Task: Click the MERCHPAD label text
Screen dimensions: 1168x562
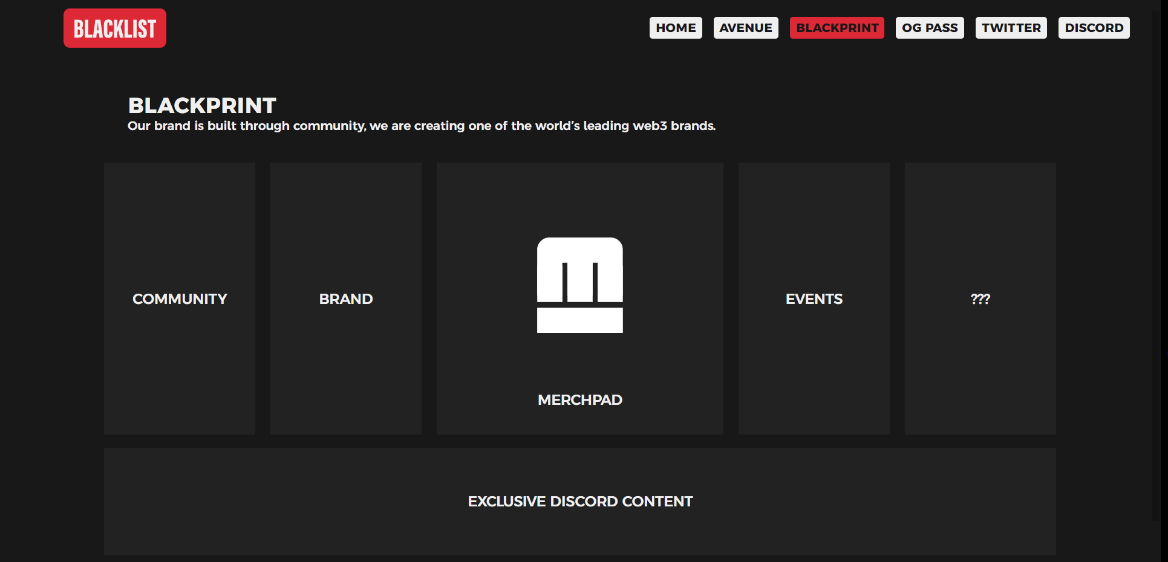Action: pyautogui.click(x=580, y=400)
